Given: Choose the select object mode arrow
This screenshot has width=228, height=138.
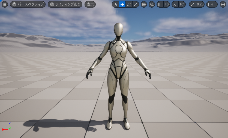Looking at the screenshot, I should coord(115,4).
